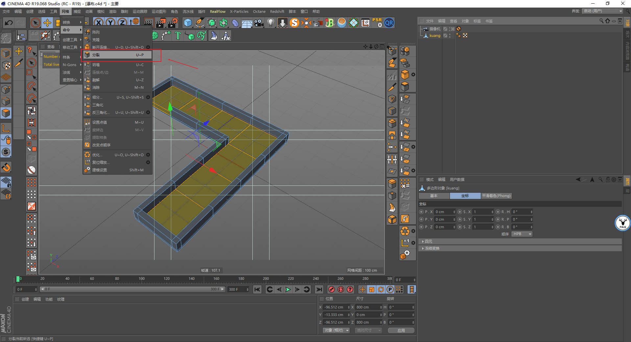Open the 界面 启动(用户) layout dropdown

point(602,11)
